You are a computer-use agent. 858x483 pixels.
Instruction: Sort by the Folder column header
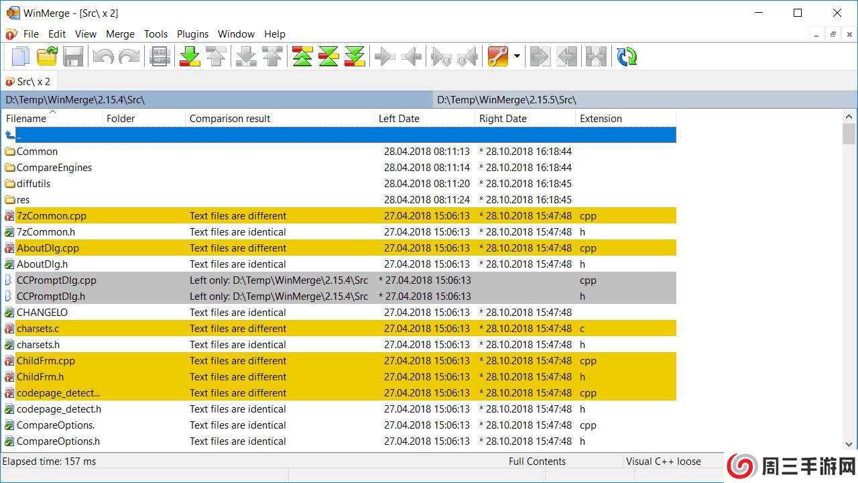click(144, 118)
